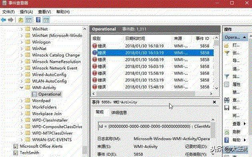
Task: Select the WPD-MTPClassDriver tree item
Action: (52, 133)
